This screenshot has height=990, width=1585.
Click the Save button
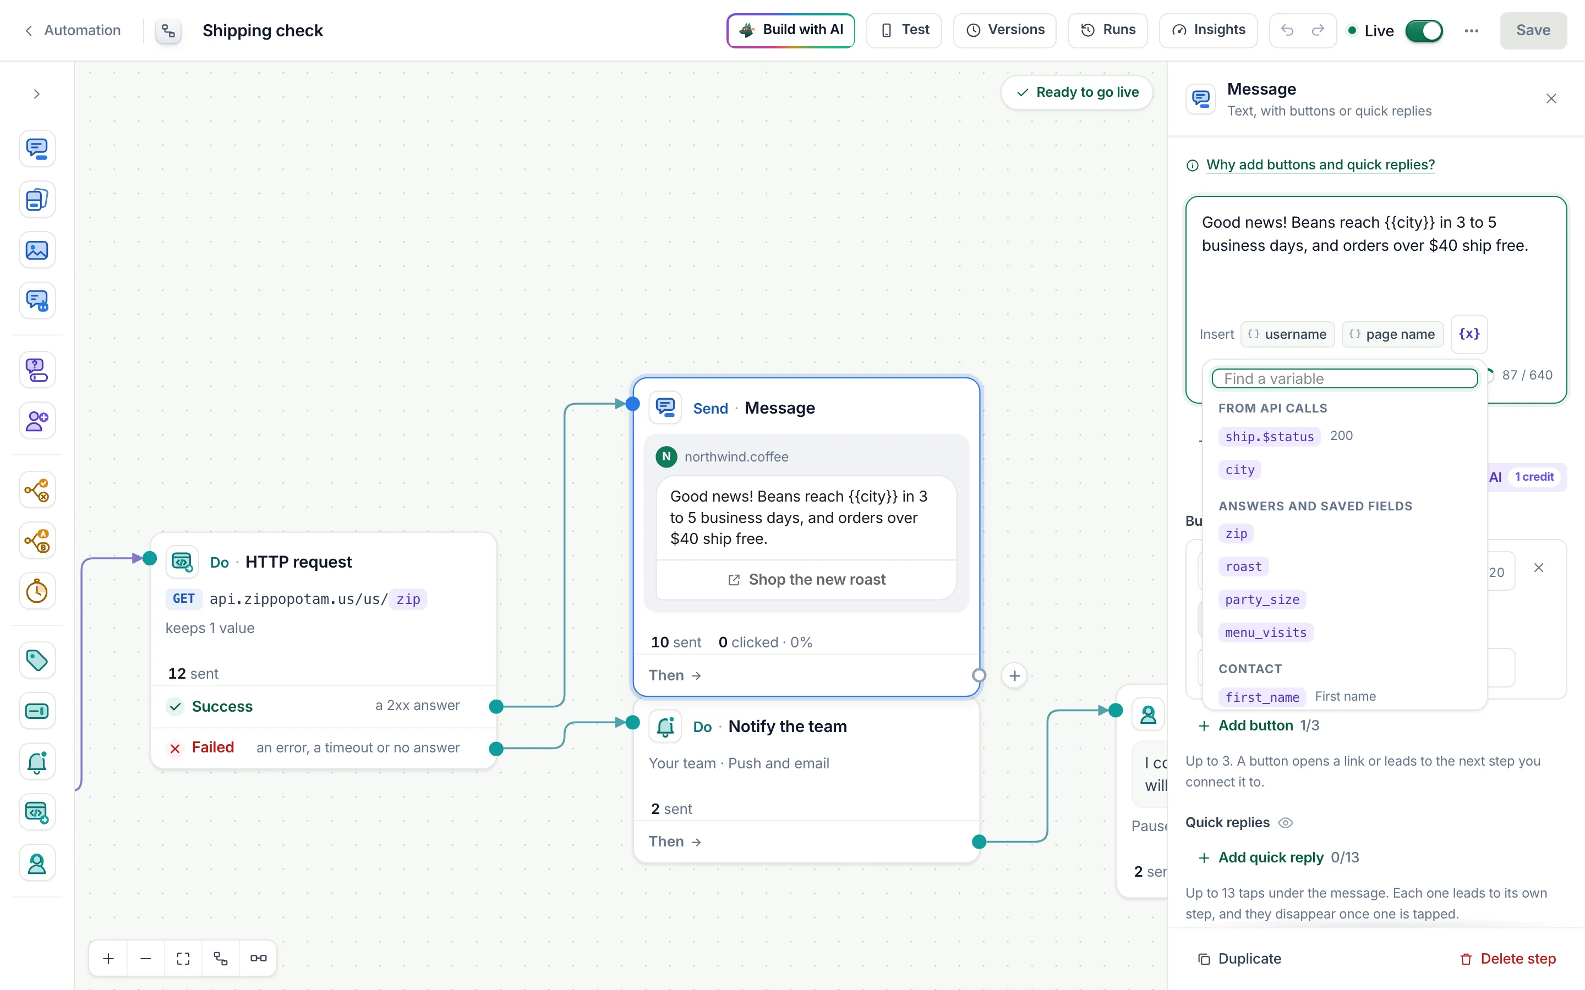click(x=1533, y=30)
